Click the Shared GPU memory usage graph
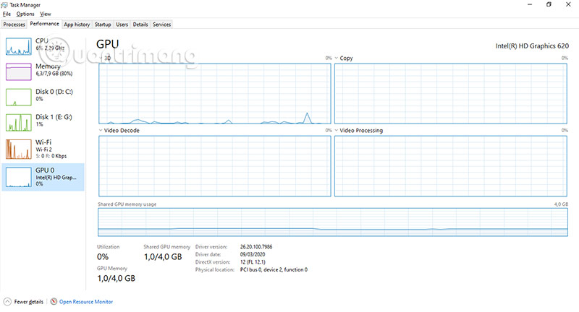This screenshot has width=579, height=312. click(333, 222)
